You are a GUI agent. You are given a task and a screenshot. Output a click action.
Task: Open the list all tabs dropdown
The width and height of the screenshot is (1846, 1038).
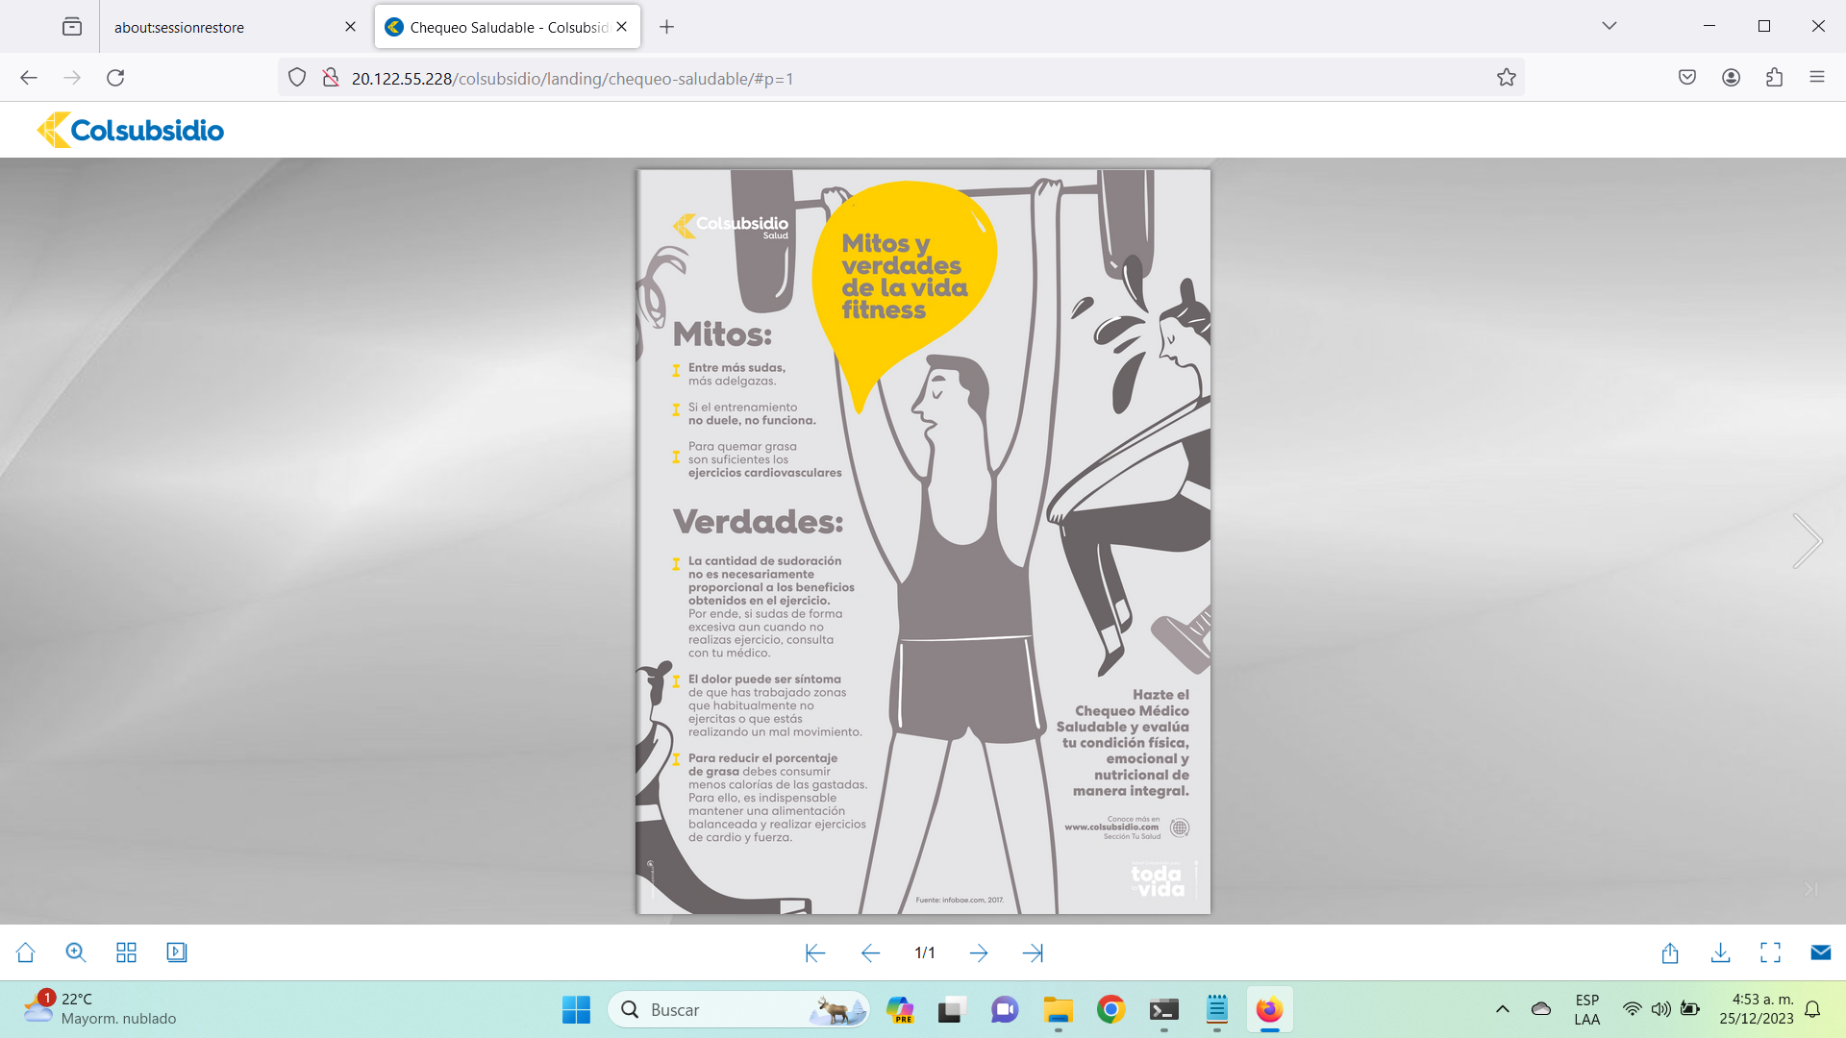coord(1609,26)
